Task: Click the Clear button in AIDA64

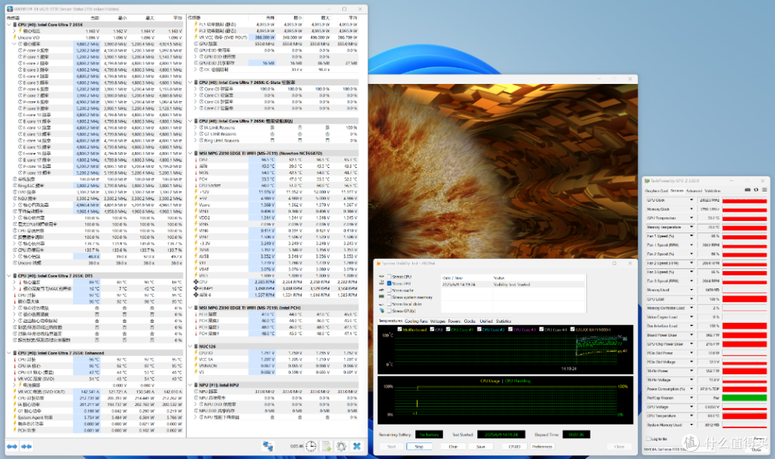Action: coord(454,446)
